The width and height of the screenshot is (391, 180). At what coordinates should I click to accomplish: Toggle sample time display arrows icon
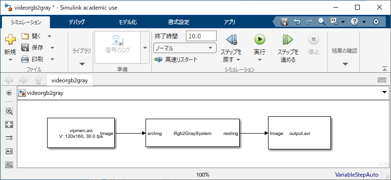click(x=9, y=138)
